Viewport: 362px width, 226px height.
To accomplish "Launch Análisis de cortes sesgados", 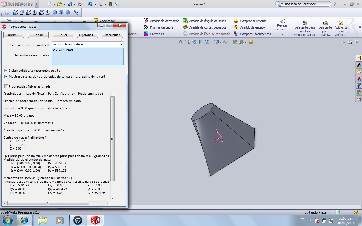I will click(205, 27).
